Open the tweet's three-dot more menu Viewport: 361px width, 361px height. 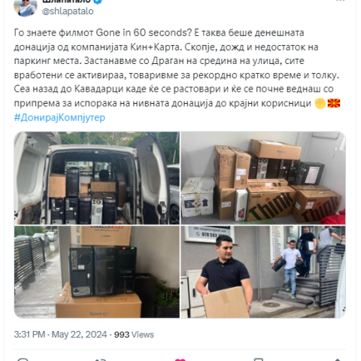coord(341,1)
